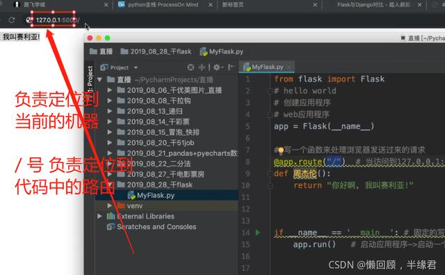Expand the 2019_08_08_干拉钩 folder
445x275 pixels.
click(110, 100)
